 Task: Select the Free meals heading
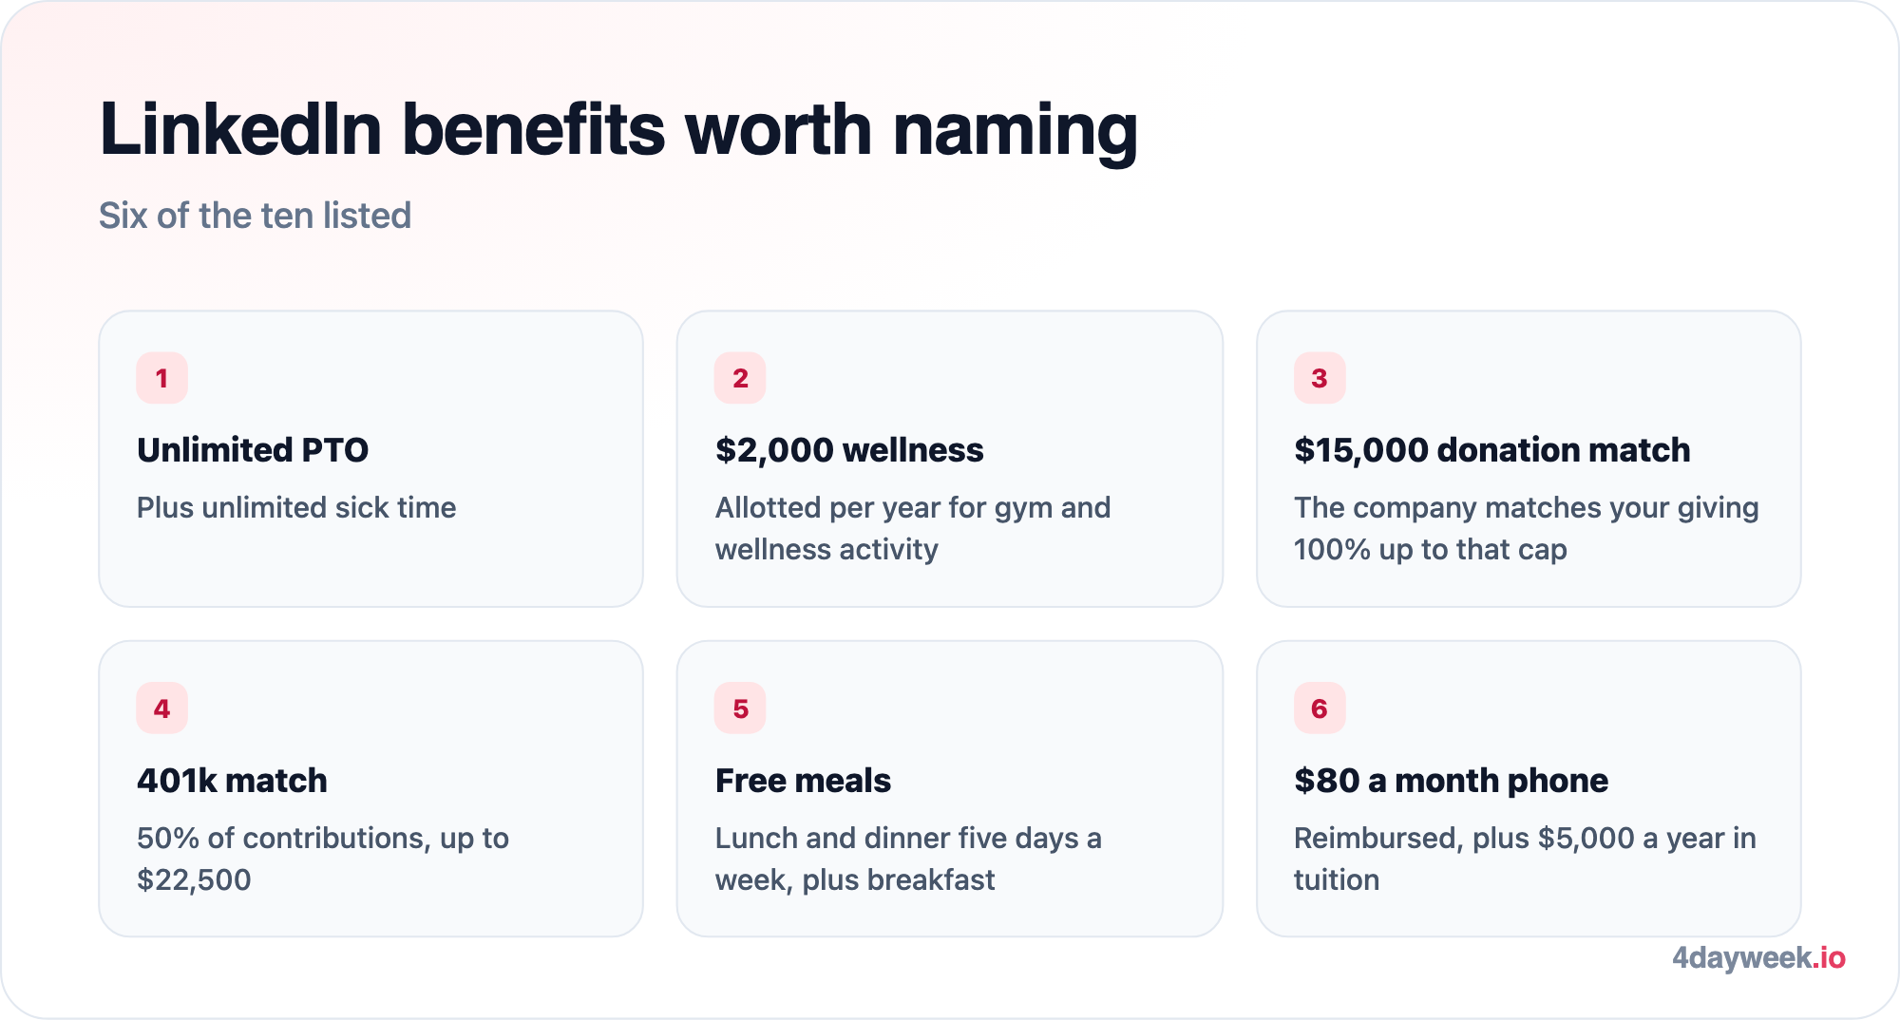click(x=803, y=781)
